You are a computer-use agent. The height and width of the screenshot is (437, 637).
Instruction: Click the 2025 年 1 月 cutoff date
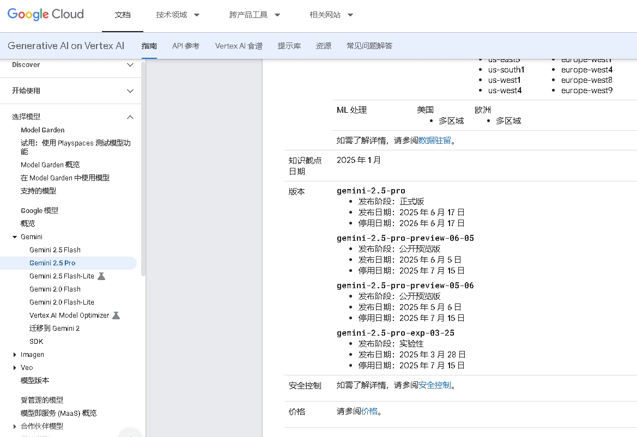[x=359, y=160]
